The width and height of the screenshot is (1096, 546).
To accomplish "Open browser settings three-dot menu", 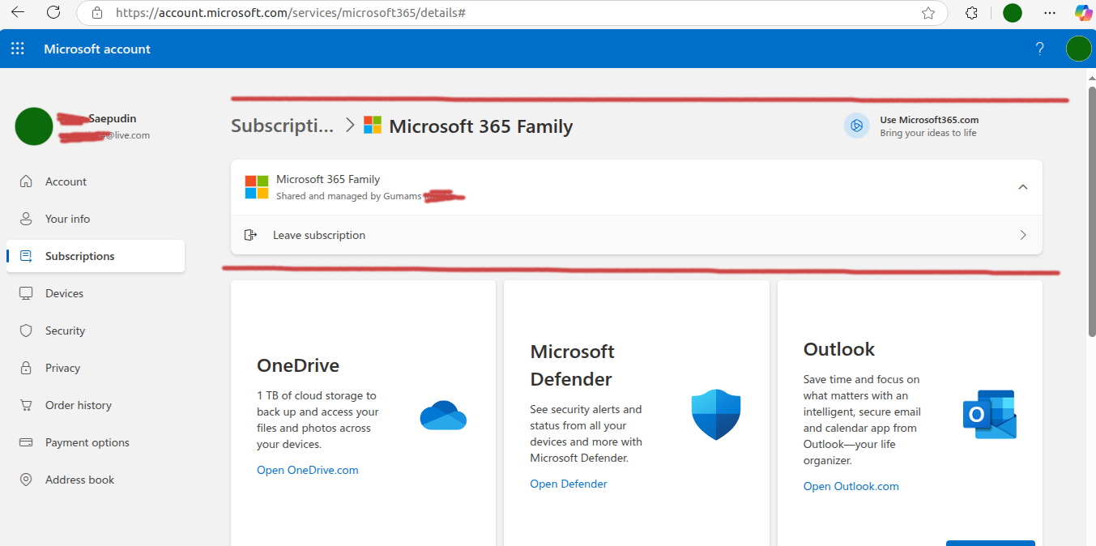I will [x=1050, y=13].
